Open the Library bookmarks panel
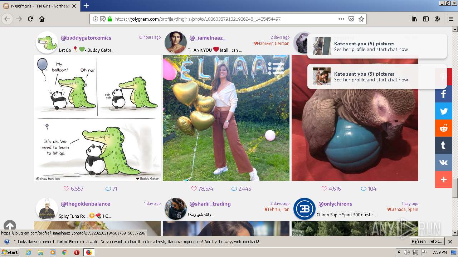458x257 pixels. (414, 19)
